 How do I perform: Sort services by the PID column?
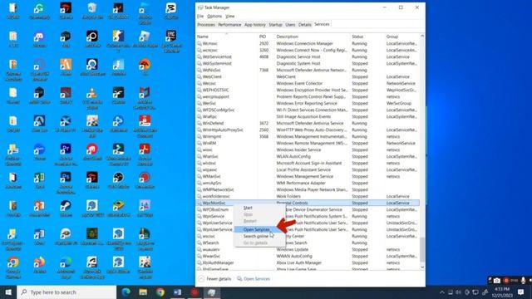266,37
